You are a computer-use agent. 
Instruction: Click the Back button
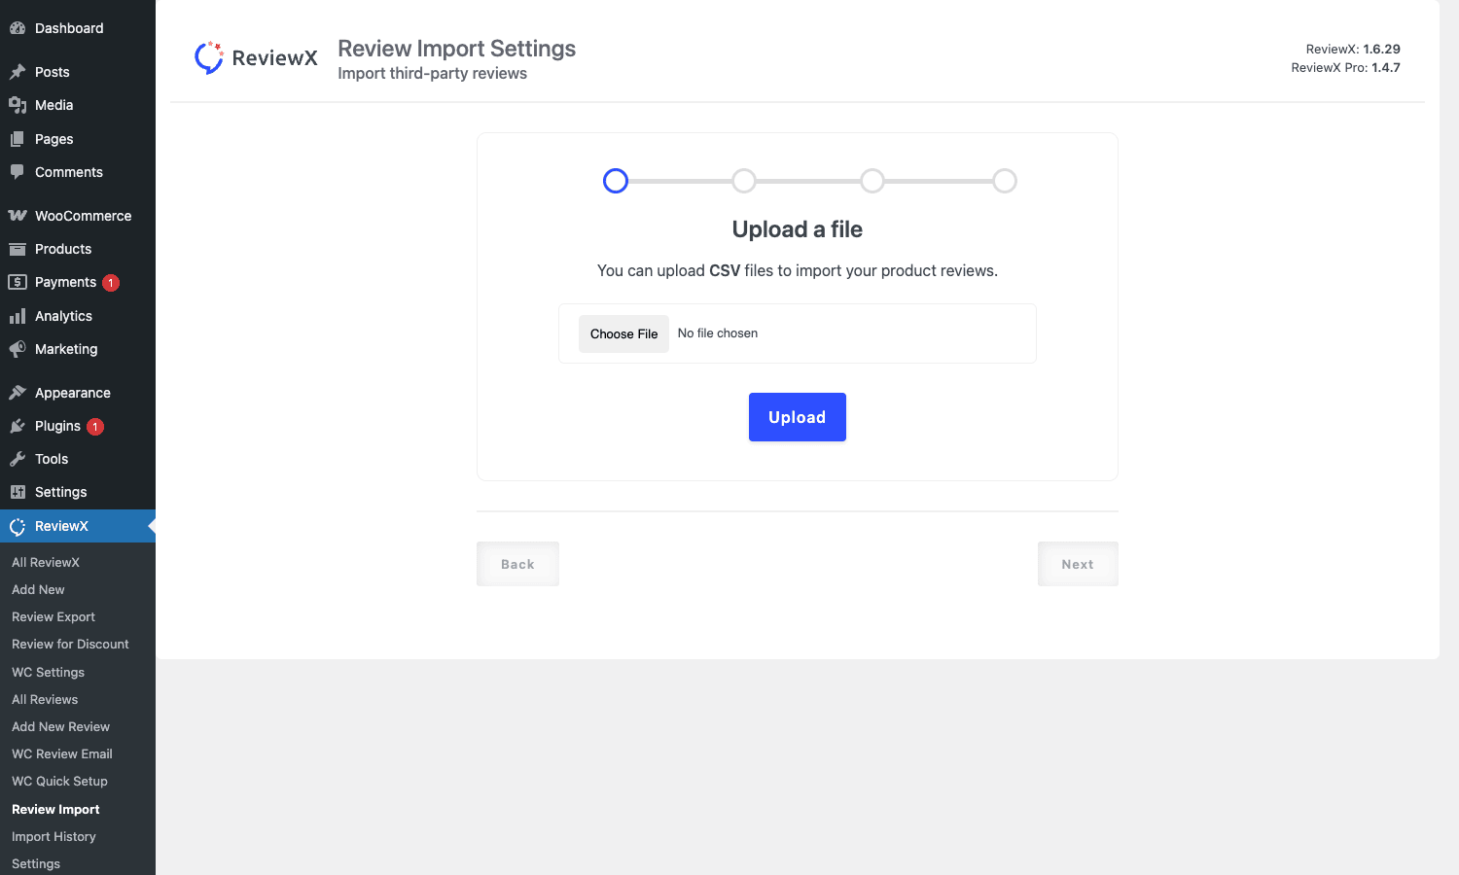click(517, 564)
